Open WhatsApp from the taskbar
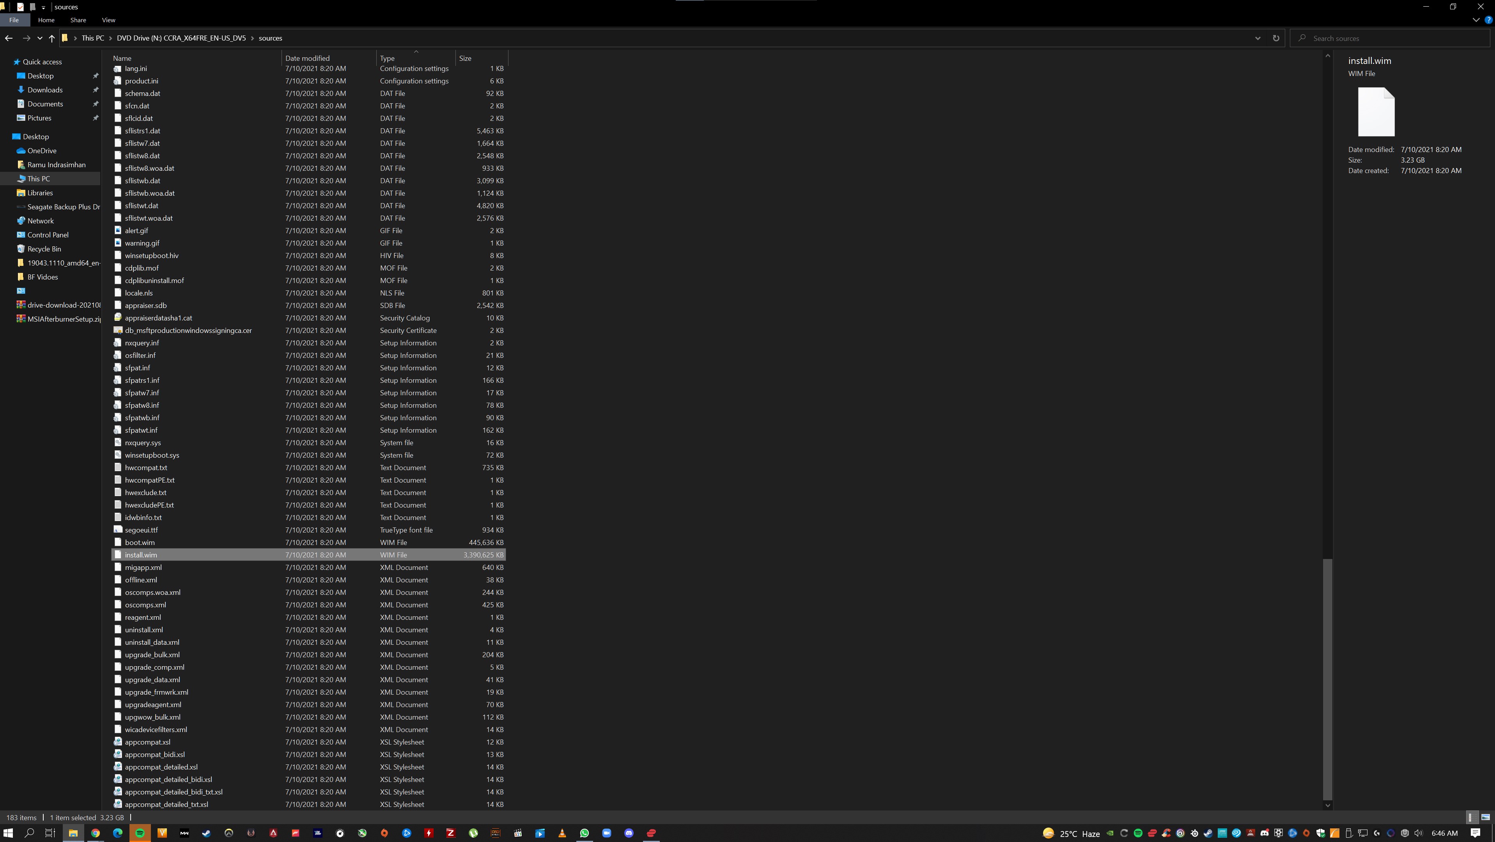Screen dimensions: 1495x842 point(585,833)
